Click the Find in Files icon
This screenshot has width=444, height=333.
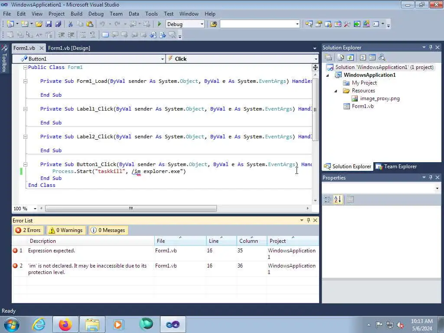click(x=214, y=24)
